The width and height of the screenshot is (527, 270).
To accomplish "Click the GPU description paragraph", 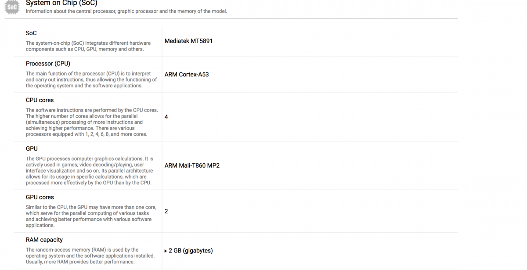I will click(90, 171).
